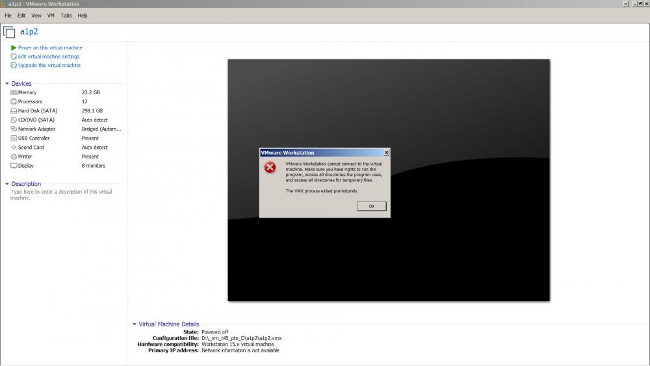The image size is (650, 366).
Task: Collapse the Virtual Machine Details section
Action: point(135,324)
